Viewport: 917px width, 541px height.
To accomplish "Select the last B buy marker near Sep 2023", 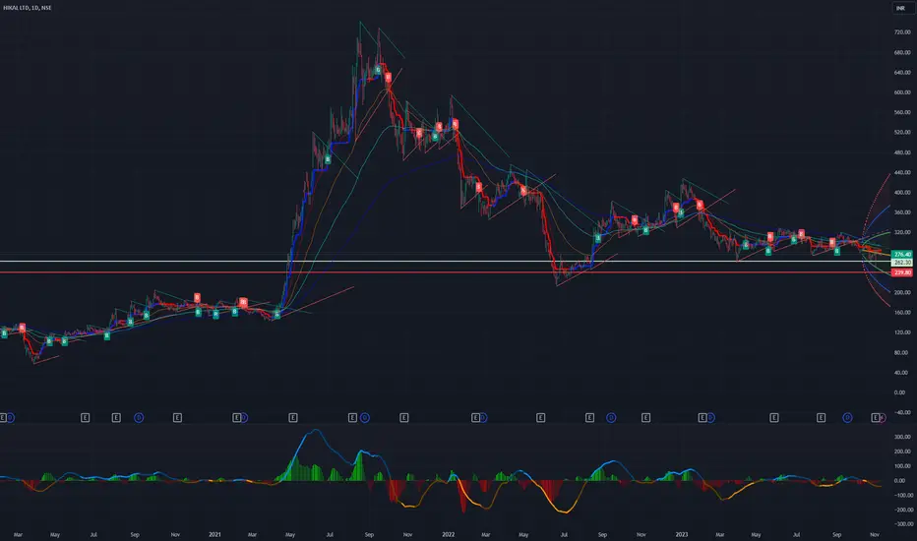I will click(x=837, y=251).
